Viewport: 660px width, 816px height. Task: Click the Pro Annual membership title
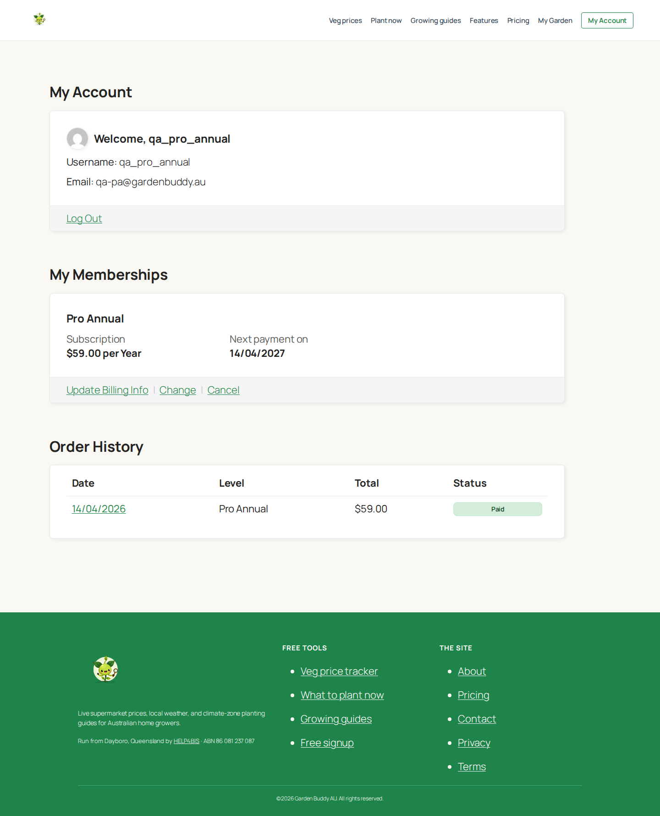point(95,319)
